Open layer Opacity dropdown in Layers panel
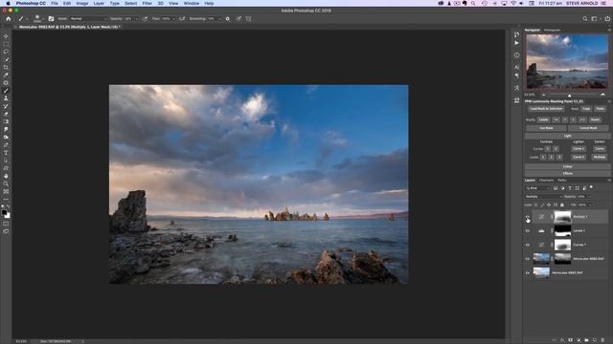This screenshot has height=344, width=613. 590,197
